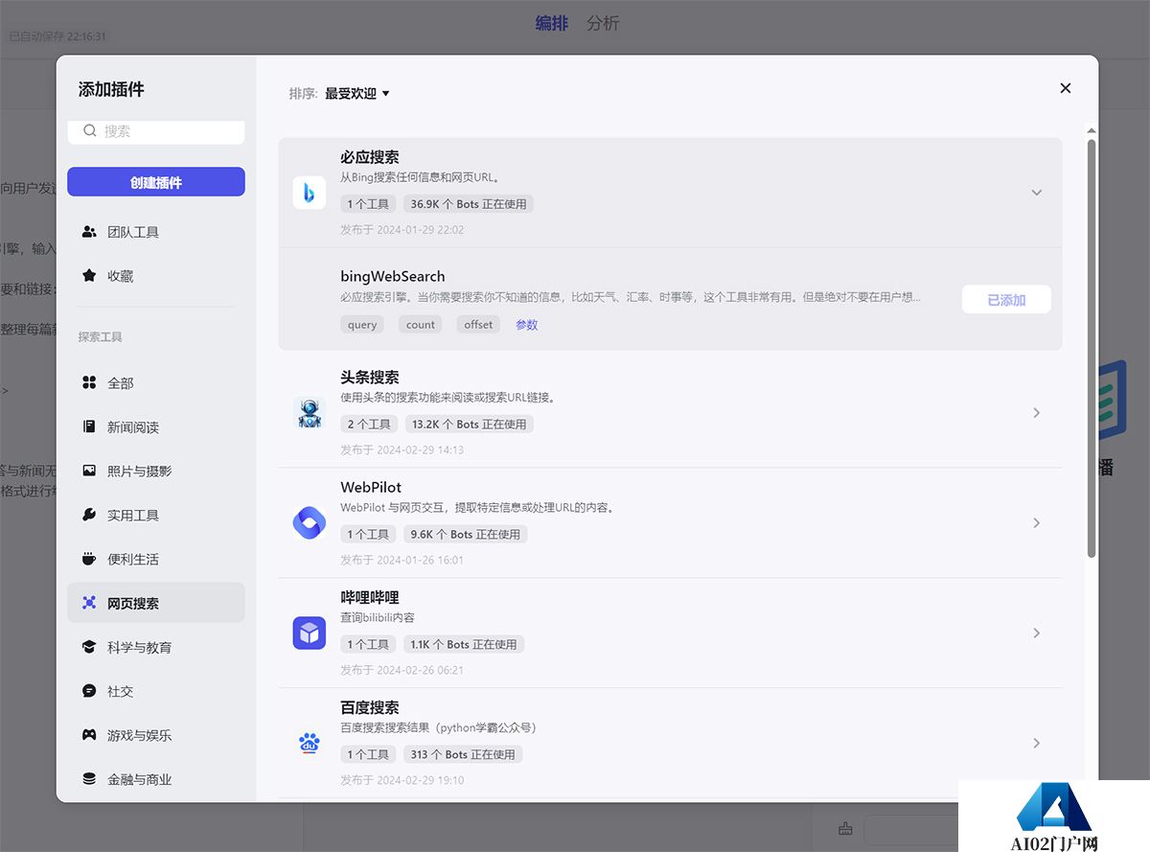Click the 金融与商业 coins icon
This screenshot has width=1150, height=852.
click(89, 779)
